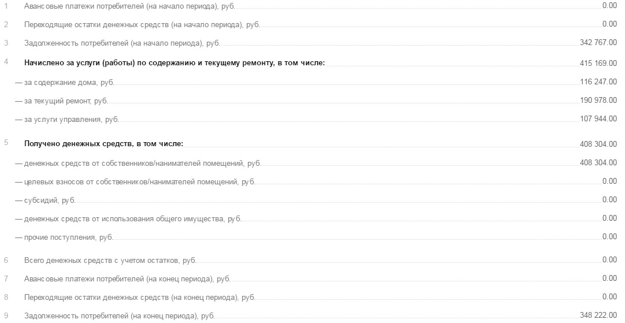The height and width of the screenshot is (323, 625).
Task: Click 'Авансовые платежи потребителей (на конец периода)'
Action: tap(127, 279)
